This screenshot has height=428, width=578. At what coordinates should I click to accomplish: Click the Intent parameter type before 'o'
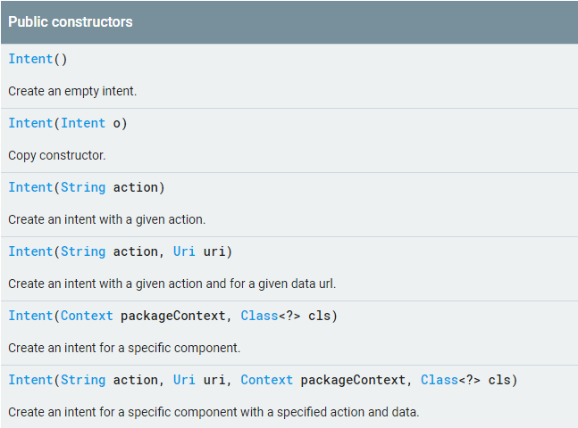tap(83, 123)
